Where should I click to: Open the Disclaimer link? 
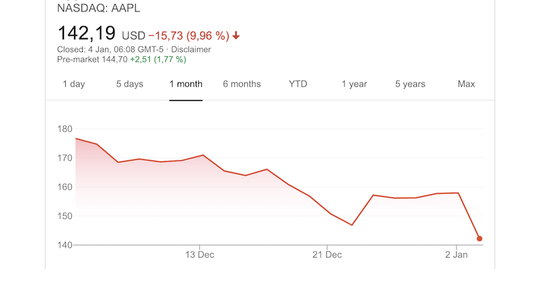191,50
